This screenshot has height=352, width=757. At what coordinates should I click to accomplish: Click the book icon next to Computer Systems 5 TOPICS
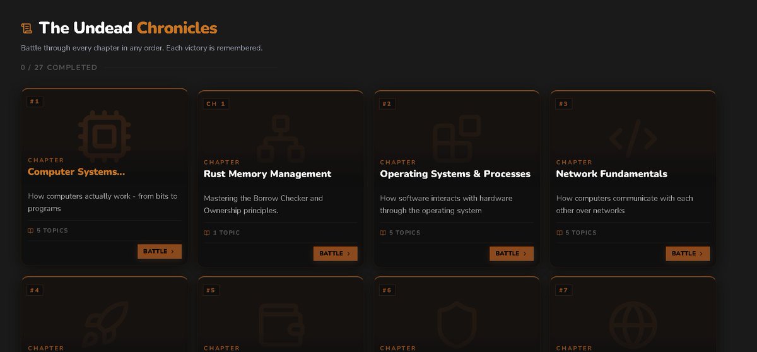(x=30, y=231)
